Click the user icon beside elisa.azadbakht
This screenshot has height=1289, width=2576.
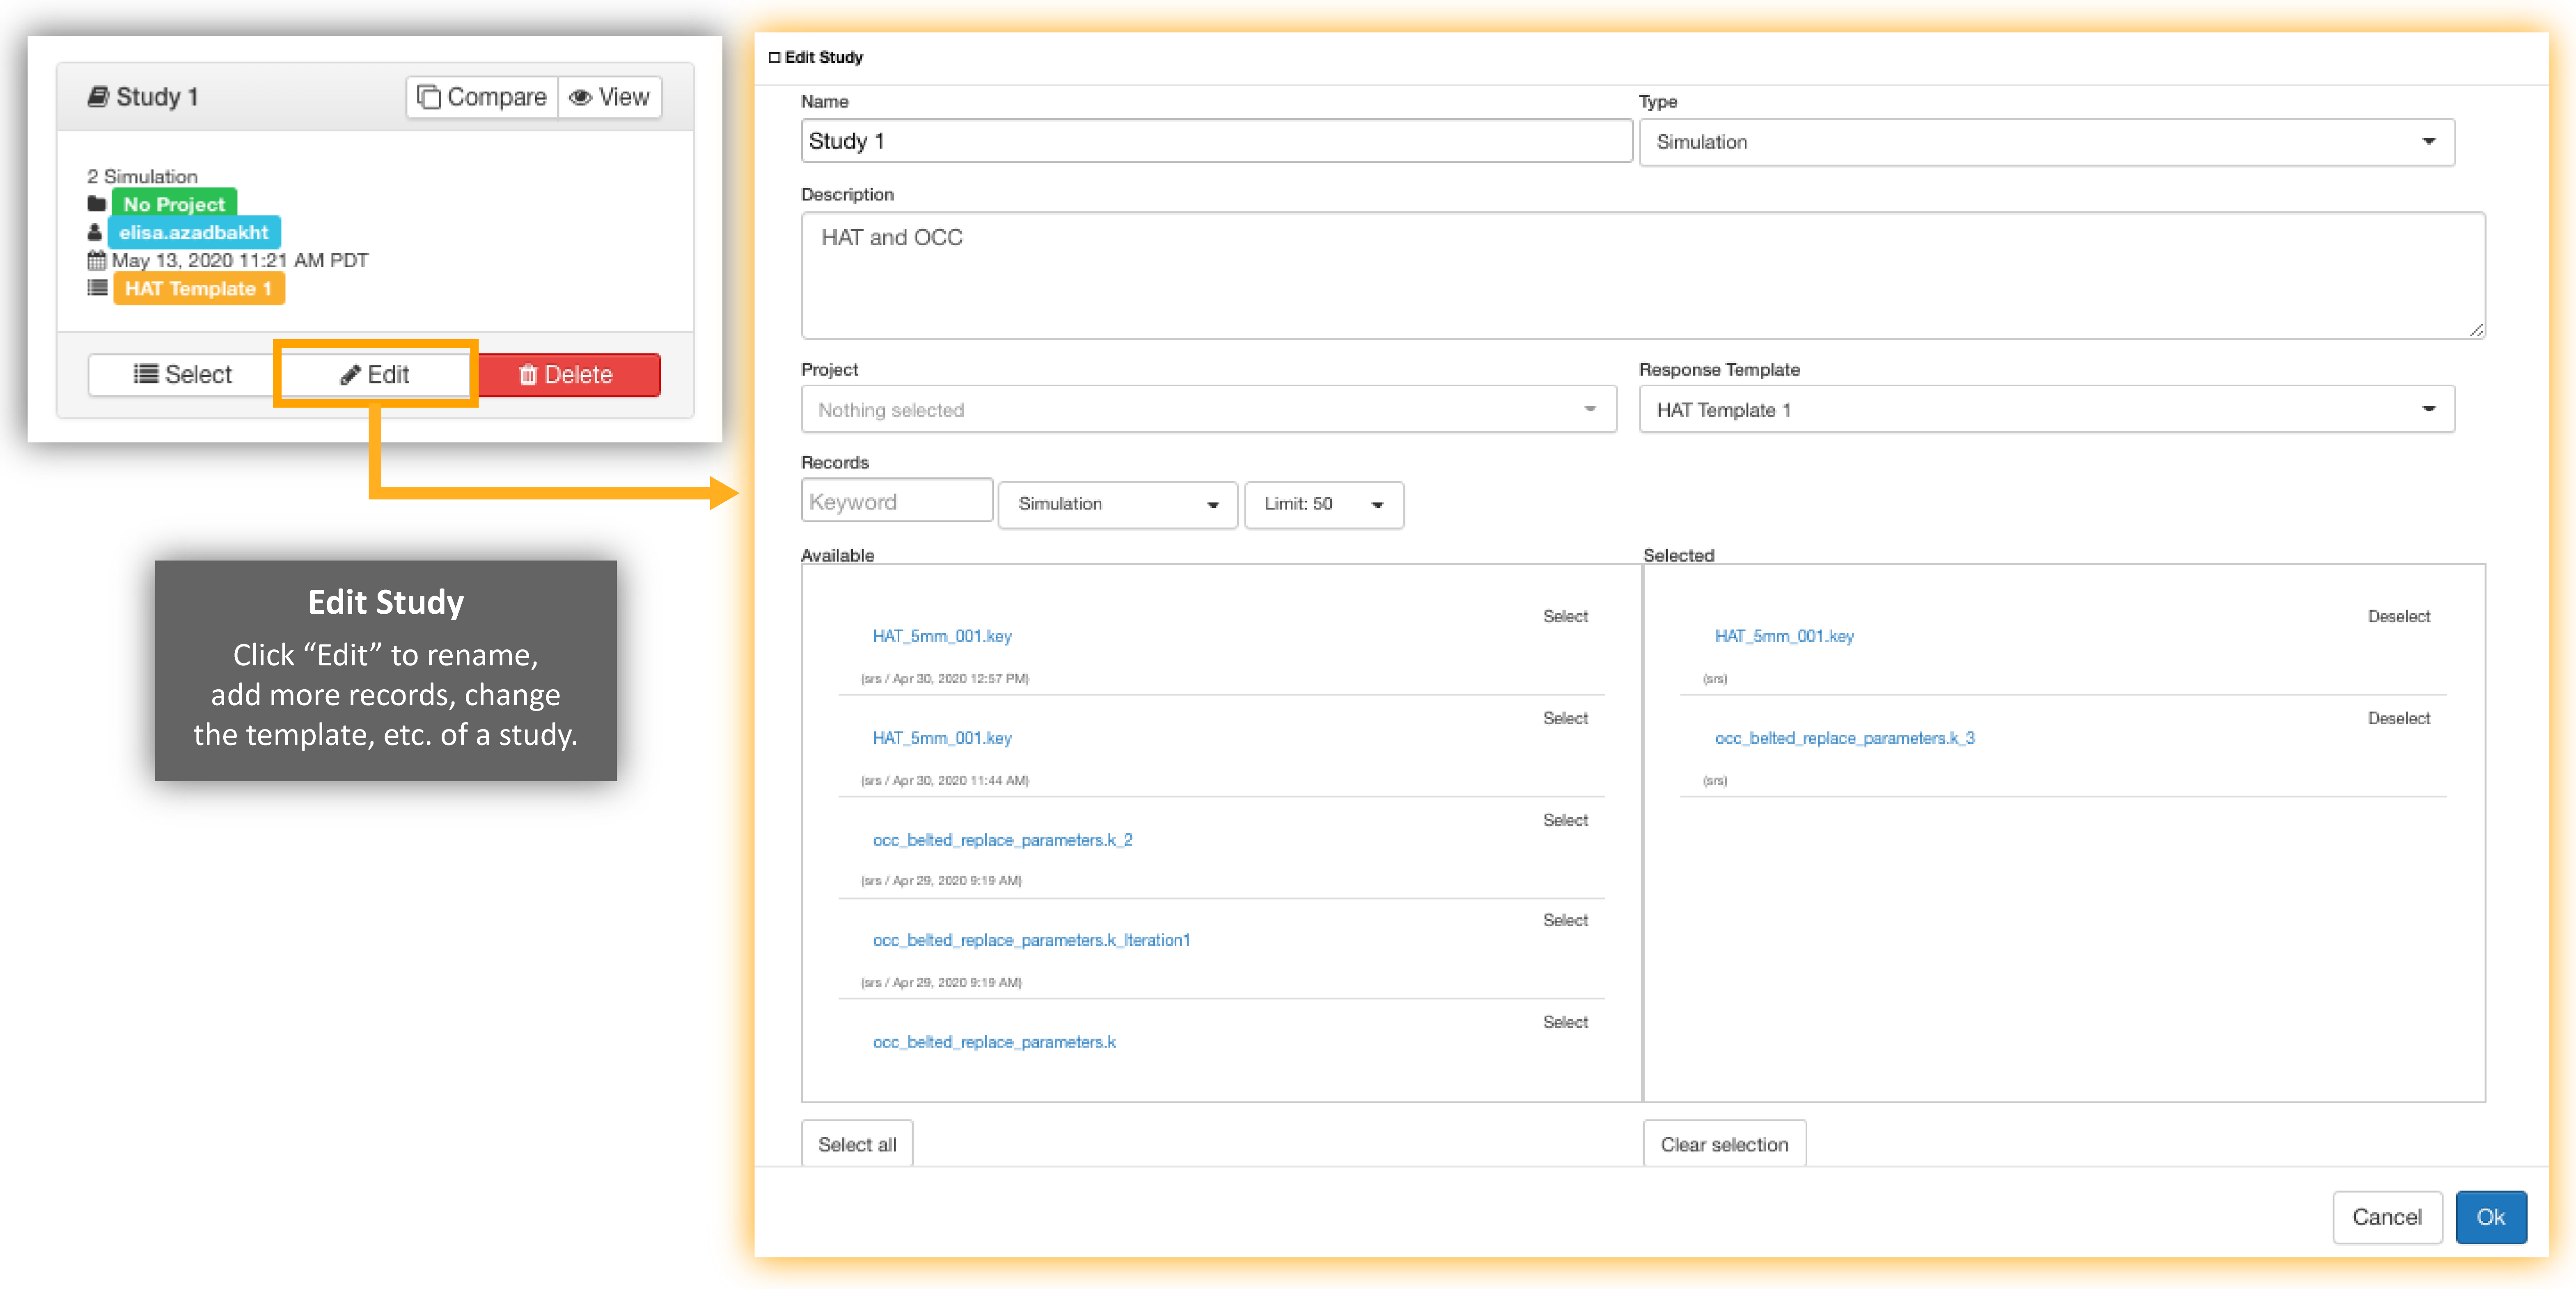[95, 232]
